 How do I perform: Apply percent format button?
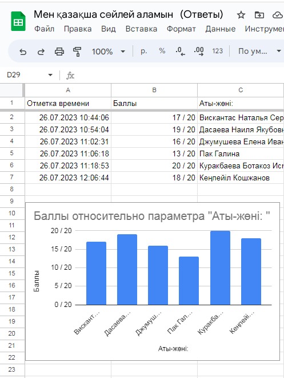click(162, 51)
